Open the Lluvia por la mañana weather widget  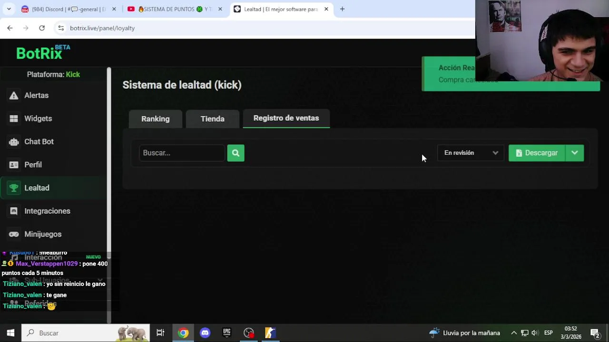(x=464, y=333)
